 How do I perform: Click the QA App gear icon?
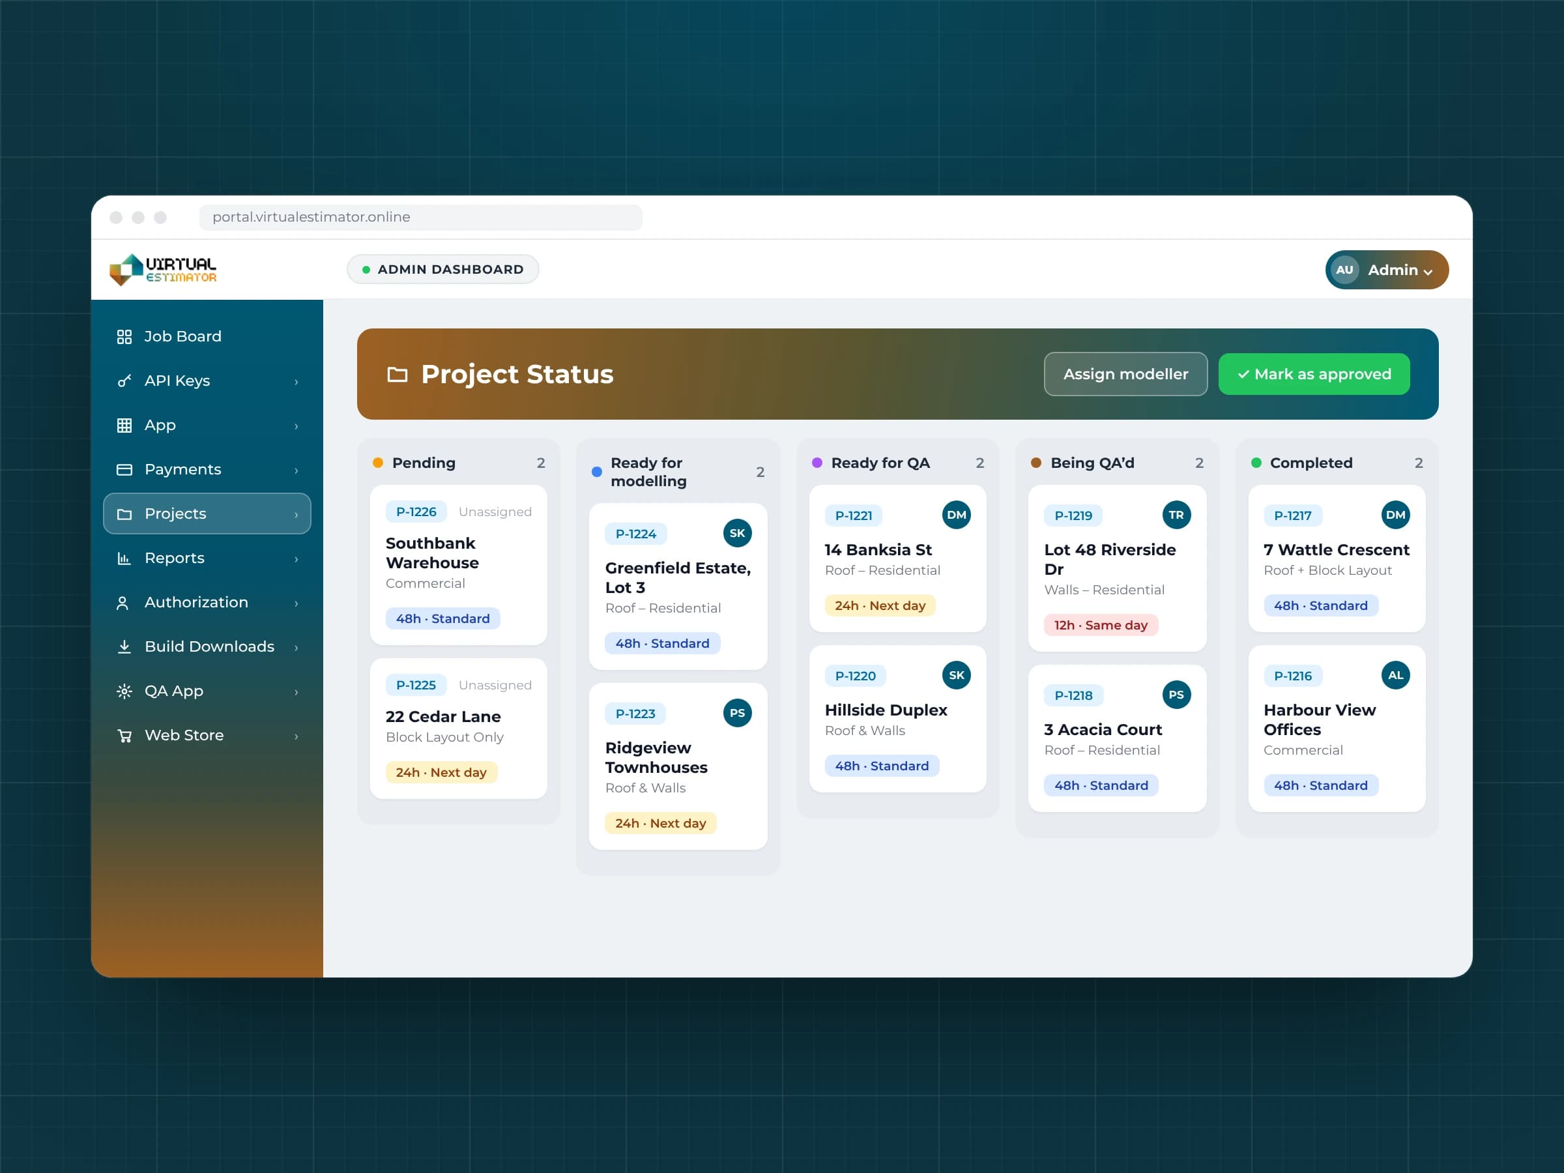124,691
